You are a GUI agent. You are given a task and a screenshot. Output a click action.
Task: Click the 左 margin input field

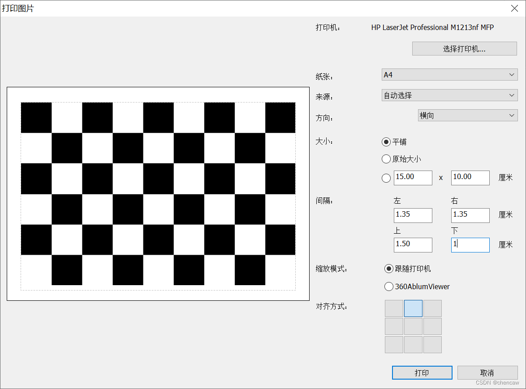pos(413,215)
